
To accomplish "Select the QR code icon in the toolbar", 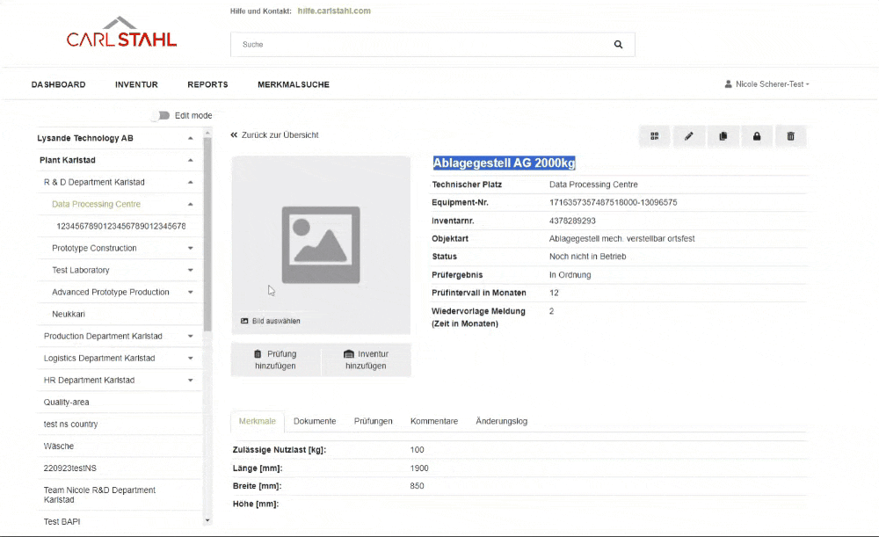I will coord(654,136).
